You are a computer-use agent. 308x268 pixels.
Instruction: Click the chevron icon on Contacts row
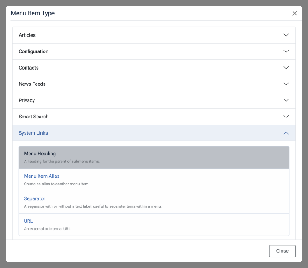[x=286, y=68]
